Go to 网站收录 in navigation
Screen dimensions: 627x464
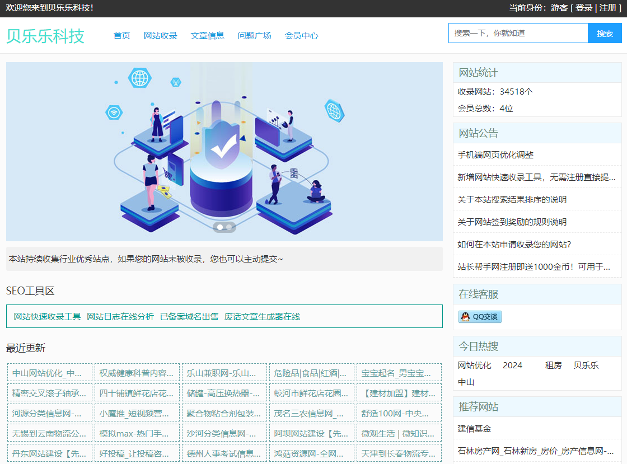point(160,36)
